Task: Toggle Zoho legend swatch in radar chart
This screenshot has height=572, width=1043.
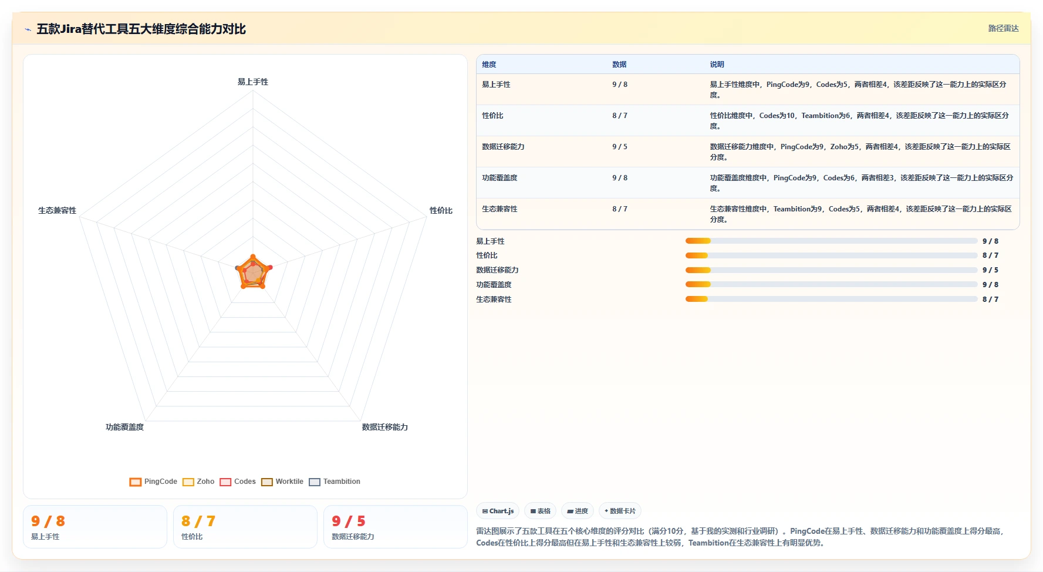Action: 188,482
